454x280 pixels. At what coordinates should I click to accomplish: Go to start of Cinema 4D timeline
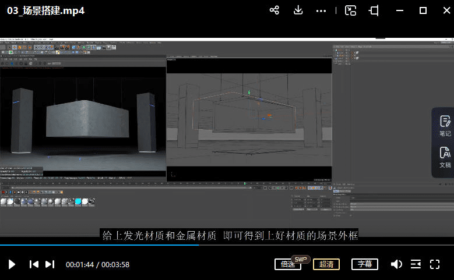tap(265, 188)
